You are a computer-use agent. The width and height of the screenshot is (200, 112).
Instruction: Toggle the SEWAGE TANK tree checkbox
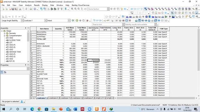(x=7, y=52)
